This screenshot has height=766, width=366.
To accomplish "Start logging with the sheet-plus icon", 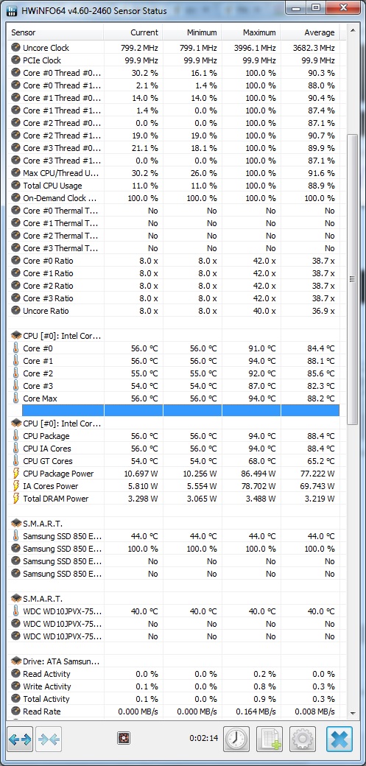I will (270, 739).
